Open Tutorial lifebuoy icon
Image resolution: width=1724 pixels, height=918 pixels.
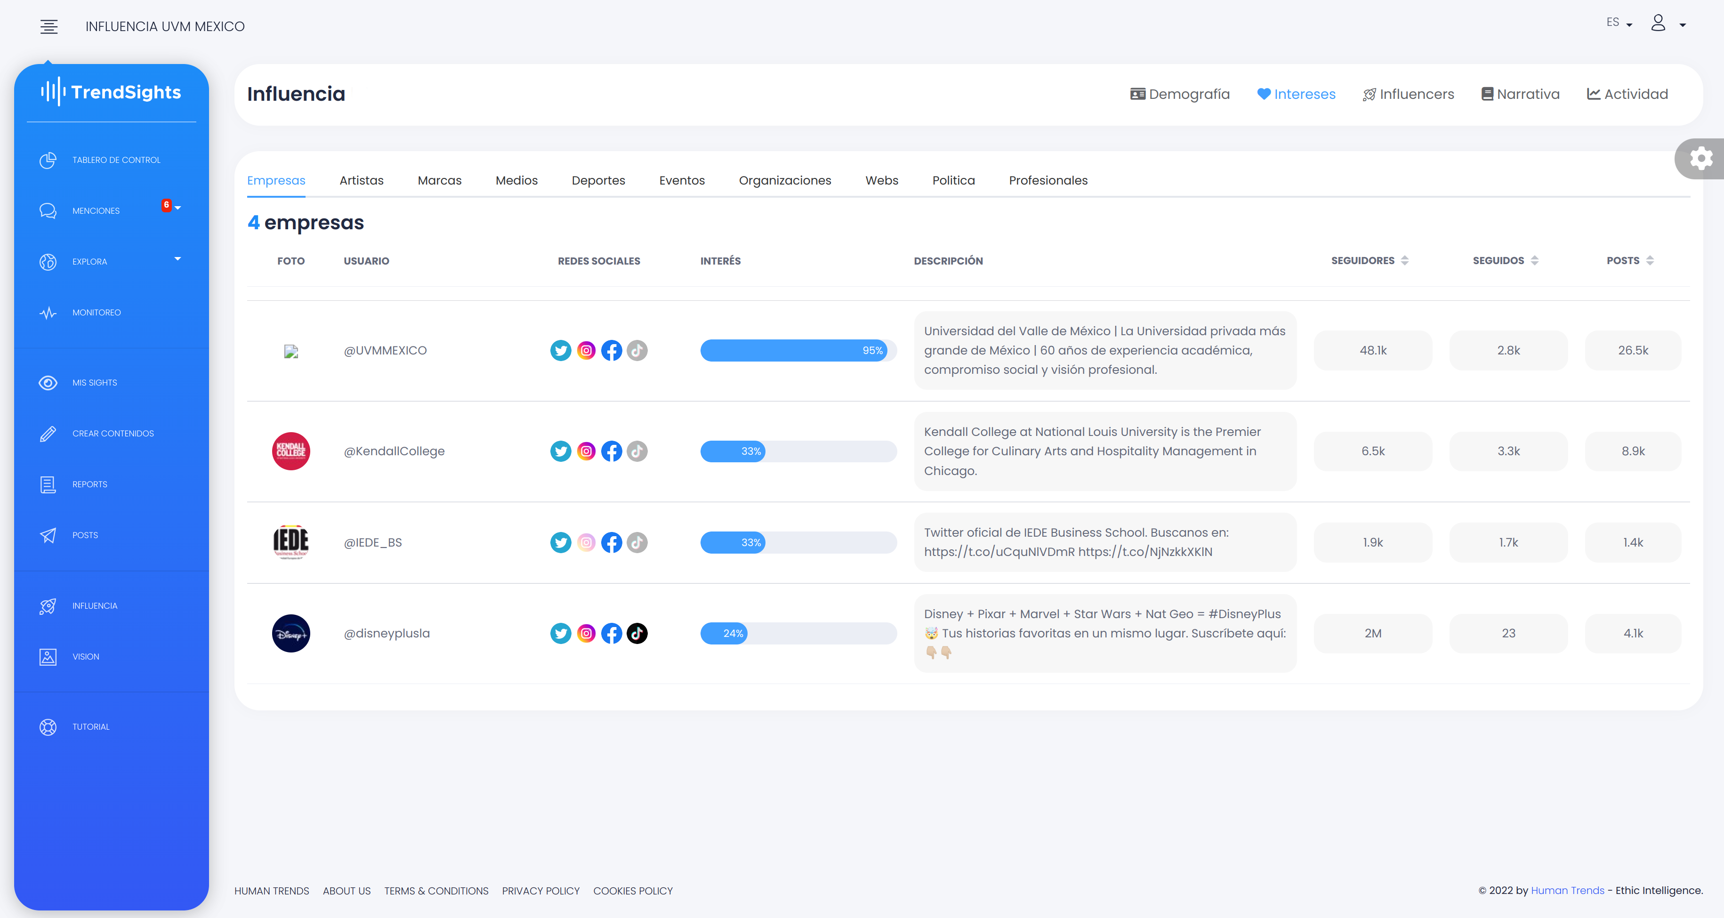tap(48, 727)
